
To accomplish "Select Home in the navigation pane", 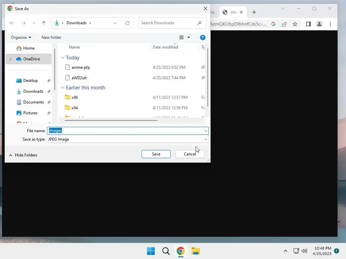I will (x=29, y=48).
